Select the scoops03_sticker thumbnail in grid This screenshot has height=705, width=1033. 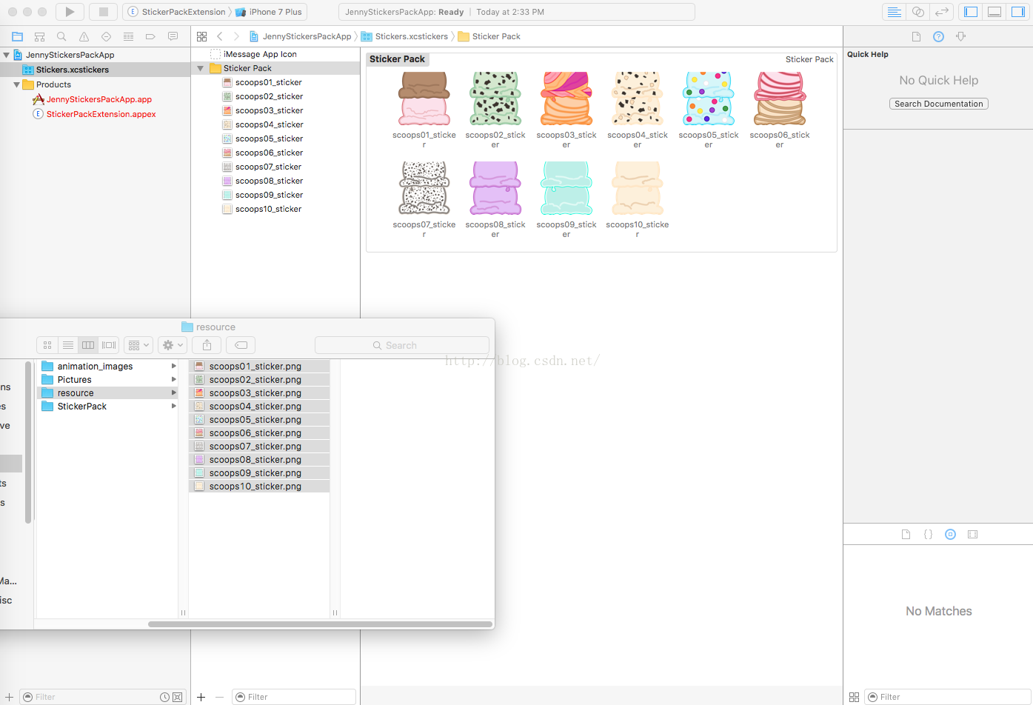[x=566, y=99]
